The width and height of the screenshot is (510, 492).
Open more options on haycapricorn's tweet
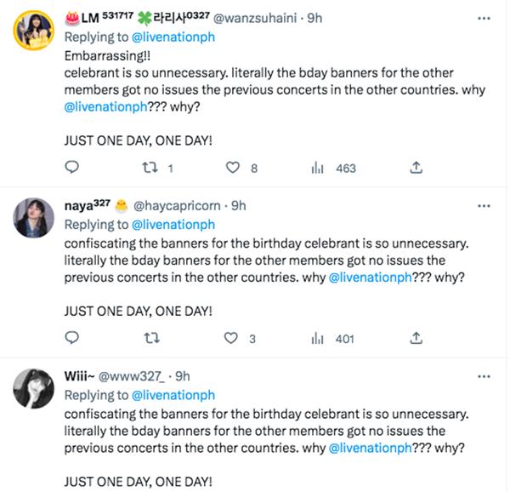coord(483,206)
